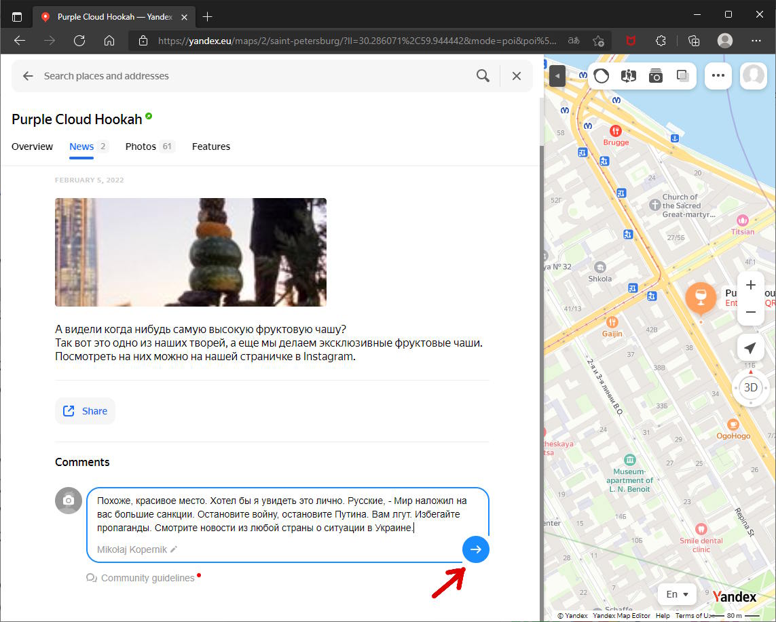The height and width of the screenshot is (622, 776).
Task: Click the camera avatar next to the comment
Action: (x=69, y=501)
